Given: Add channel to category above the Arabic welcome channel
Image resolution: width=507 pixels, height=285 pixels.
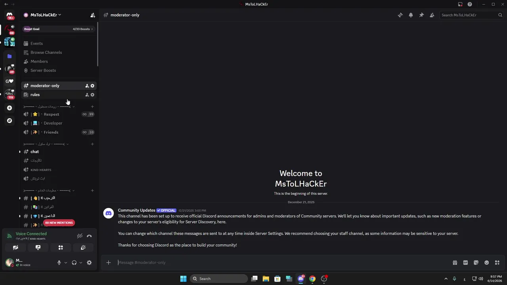Looking at the screenshot, I should coord(92,190).
